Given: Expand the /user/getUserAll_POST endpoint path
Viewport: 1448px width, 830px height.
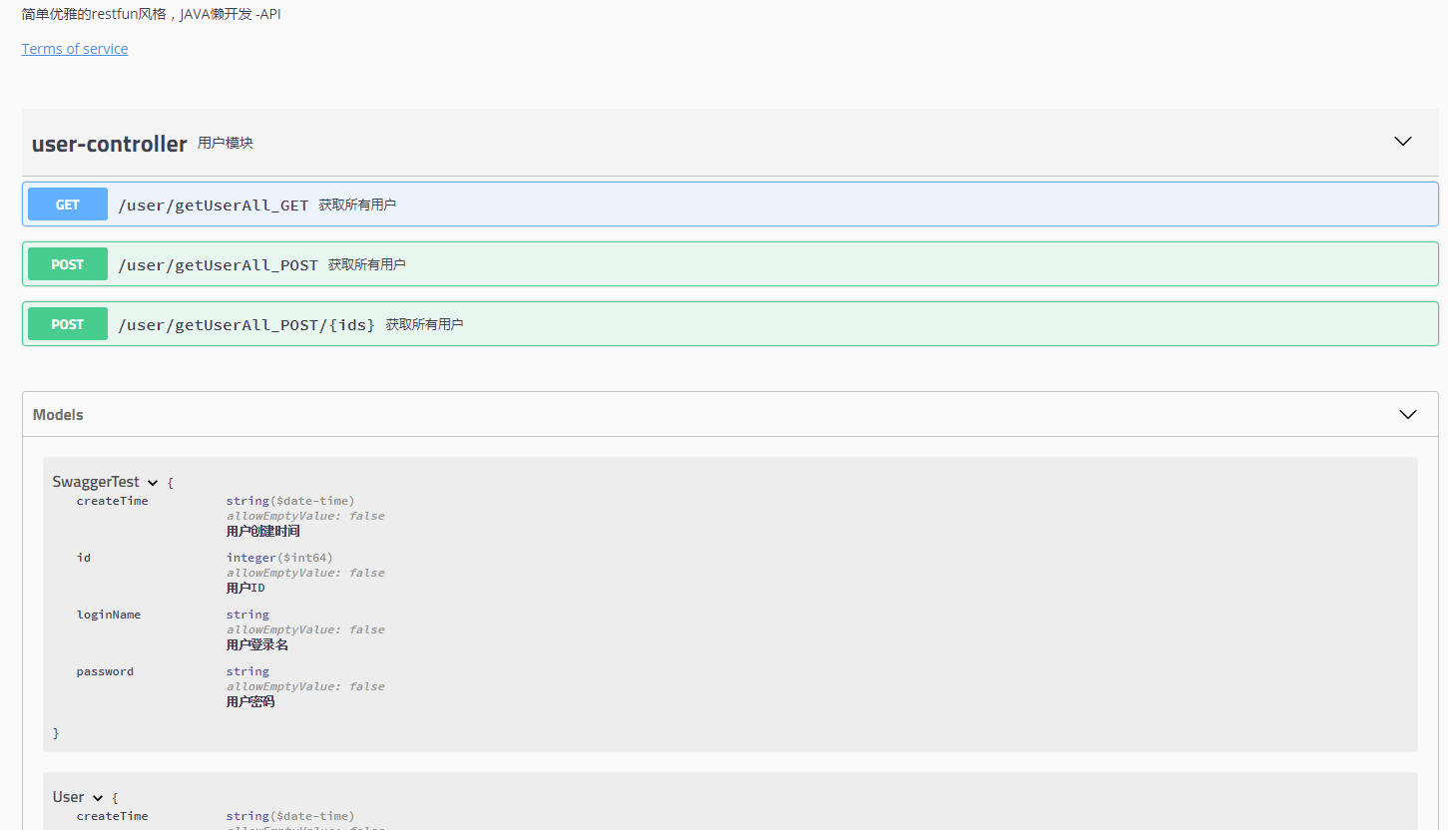Looking at the screenshot, I should click(x=219, y=265).
